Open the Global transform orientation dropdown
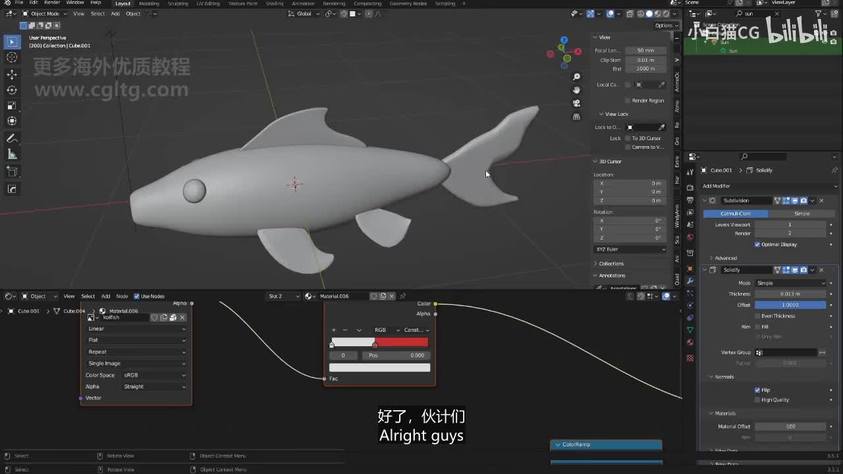843x474 pixels. click(304, 14)
